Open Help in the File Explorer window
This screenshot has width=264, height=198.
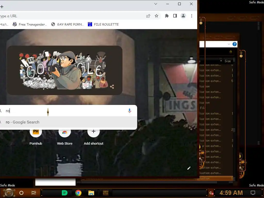coord(235,44)
